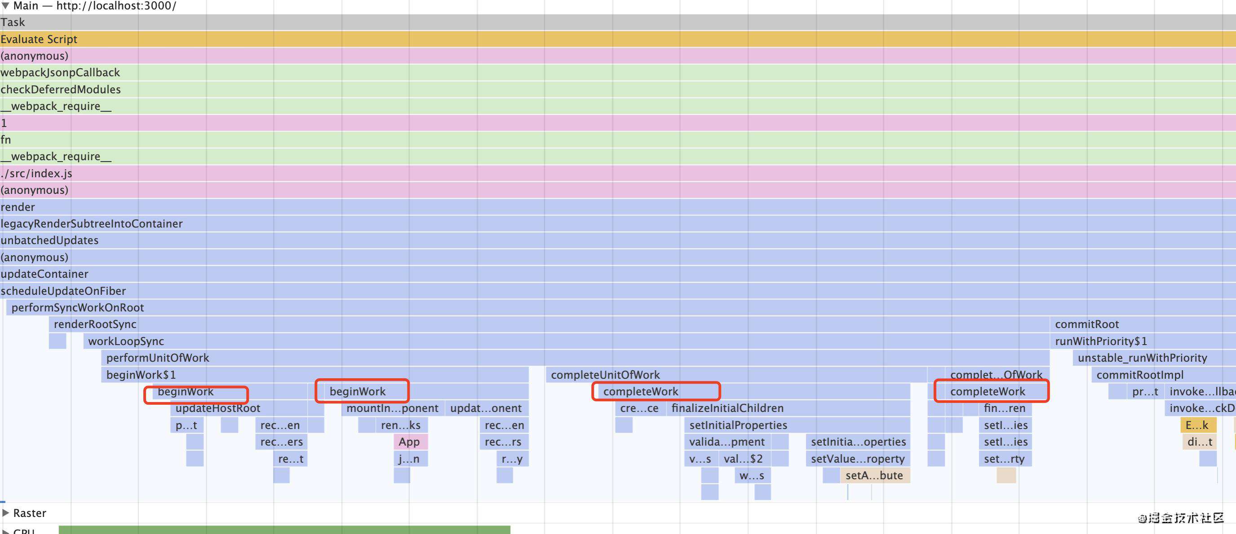Select the Task bar in flame chart
Screen dimensions: 1236x534
tap(618, 22)
